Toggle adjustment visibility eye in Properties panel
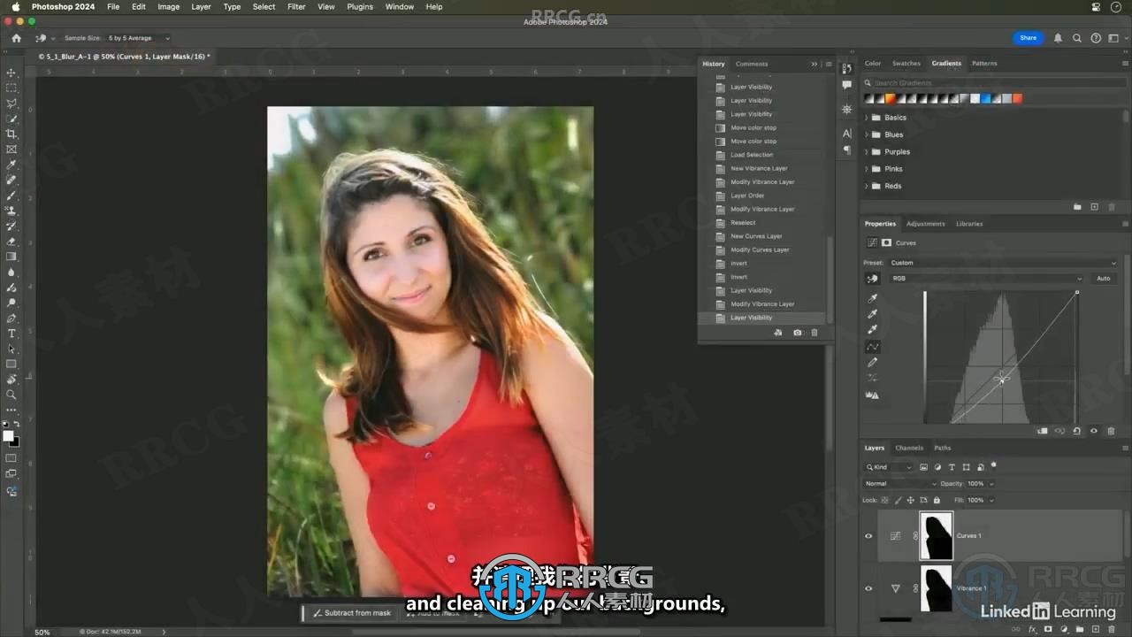This screenshot has width=1132, height=637. (1094, 431)
